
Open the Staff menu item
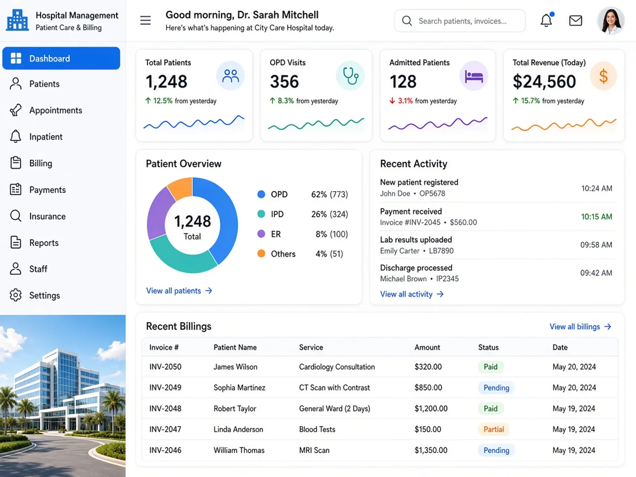click(x=61, y=269)
